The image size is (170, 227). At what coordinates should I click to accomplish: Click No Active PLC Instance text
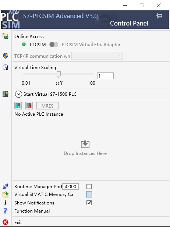[x=39, y=114]
